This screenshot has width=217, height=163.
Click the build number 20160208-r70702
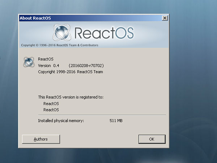[86, 66]
